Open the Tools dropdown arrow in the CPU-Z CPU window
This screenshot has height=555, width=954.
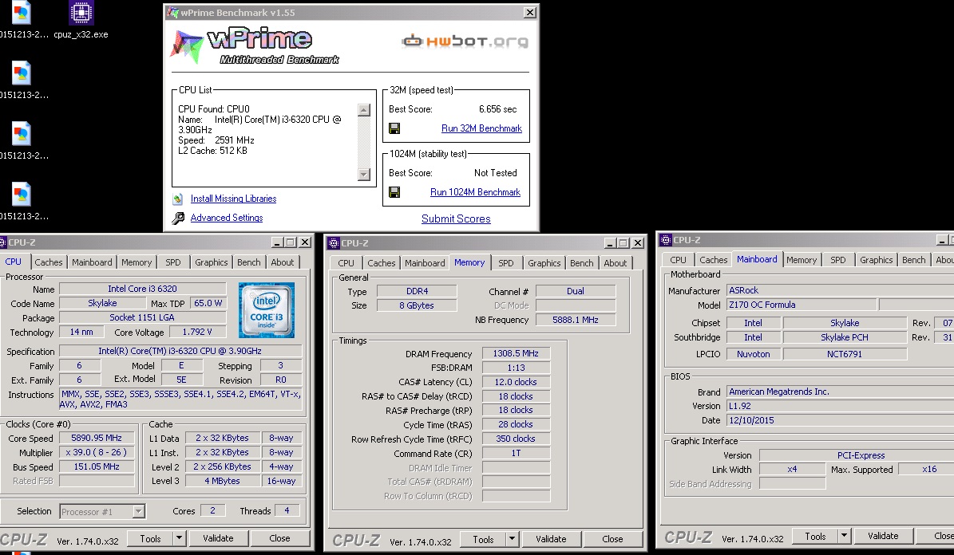[179, 538]
